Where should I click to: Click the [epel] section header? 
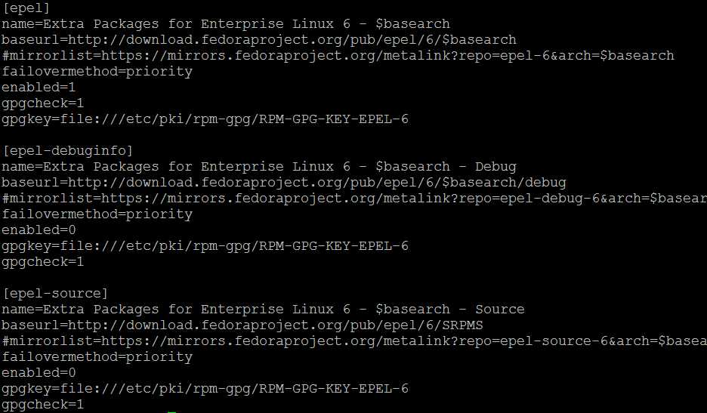(26, 8)
